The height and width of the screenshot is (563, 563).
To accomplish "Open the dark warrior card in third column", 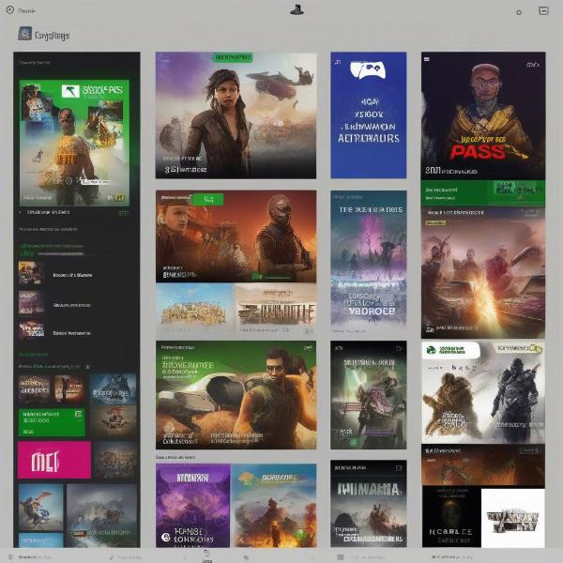I will click(369, 395).
